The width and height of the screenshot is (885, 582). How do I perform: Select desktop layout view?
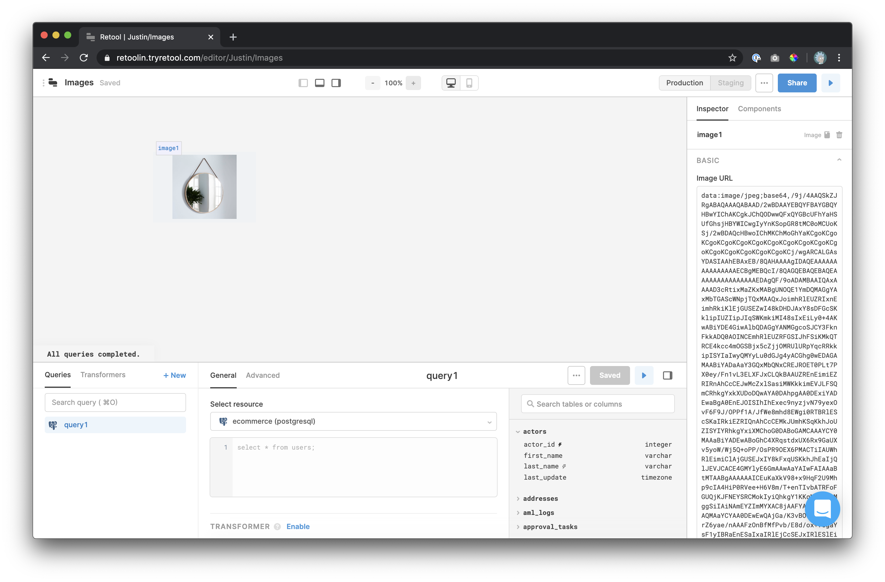451,83
